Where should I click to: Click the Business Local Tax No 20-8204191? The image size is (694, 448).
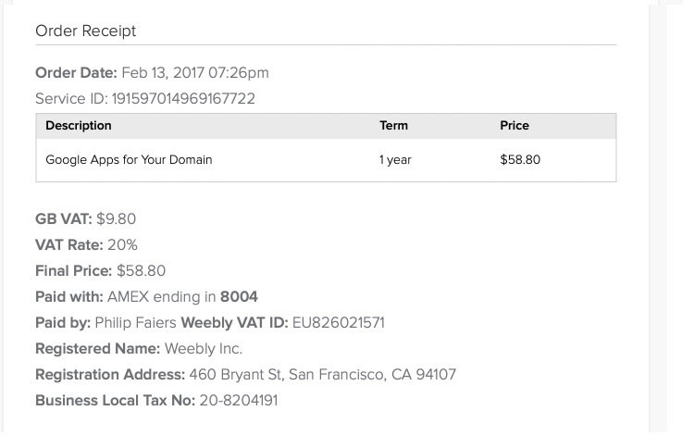tap(238, 401)
